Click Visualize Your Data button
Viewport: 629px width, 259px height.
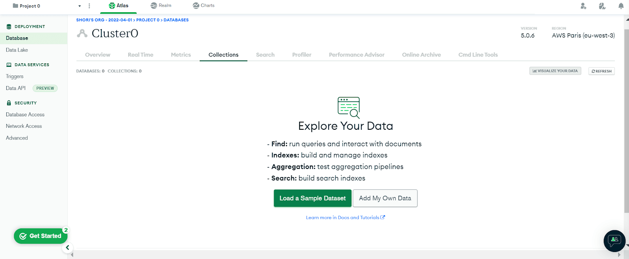555,71
